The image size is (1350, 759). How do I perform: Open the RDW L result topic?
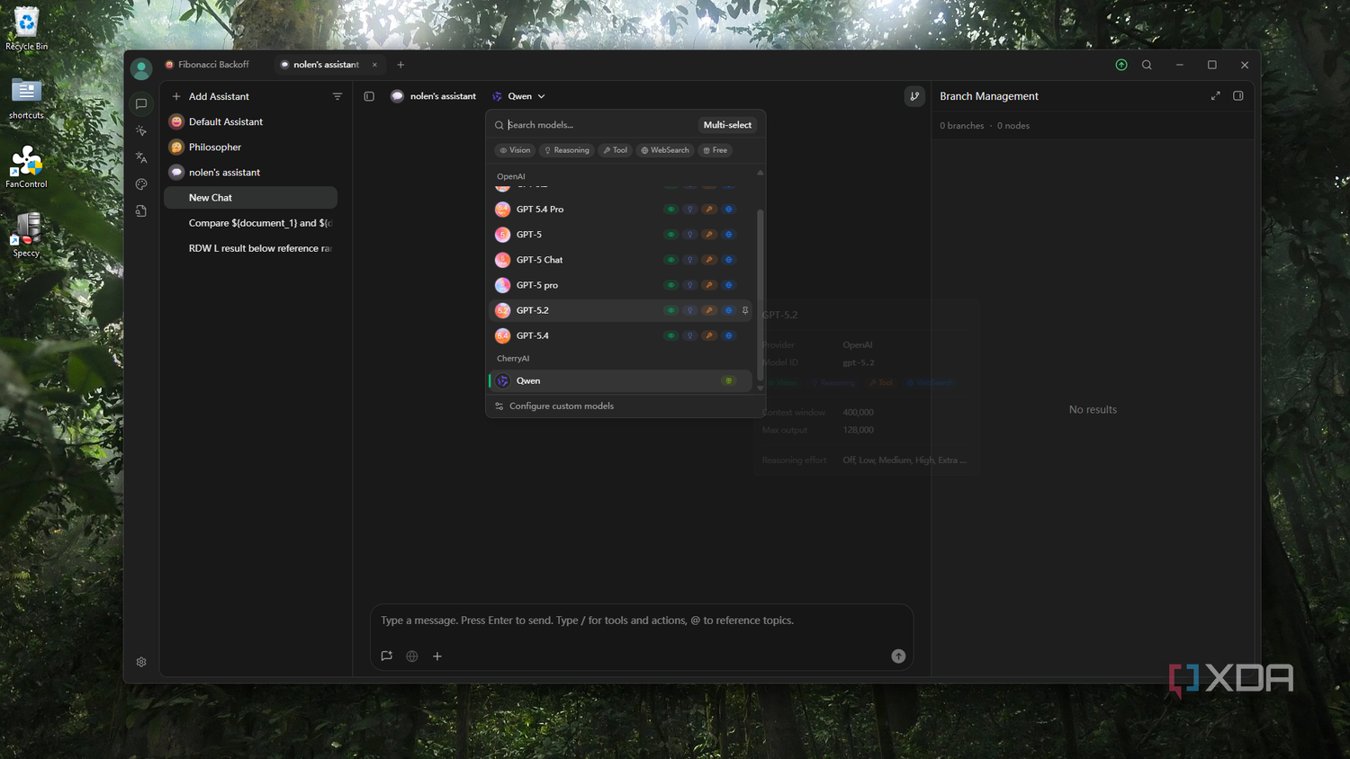pos(251,248)
